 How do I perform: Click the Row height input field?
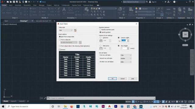124,48
